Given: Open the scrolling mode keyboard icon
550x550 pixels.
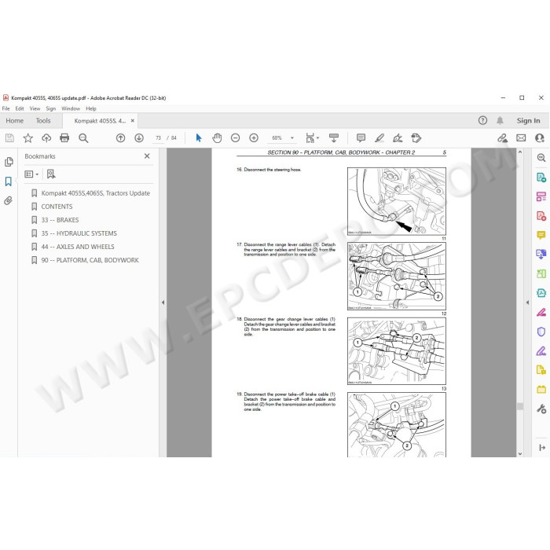Looking at the screenshot, I should 334,137.
